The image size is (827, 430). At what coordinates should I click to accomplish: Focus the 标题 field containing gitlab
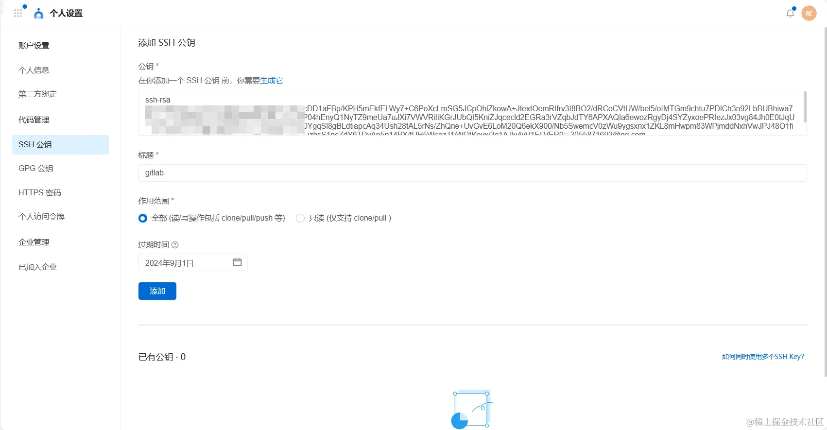tap(472, 173)
